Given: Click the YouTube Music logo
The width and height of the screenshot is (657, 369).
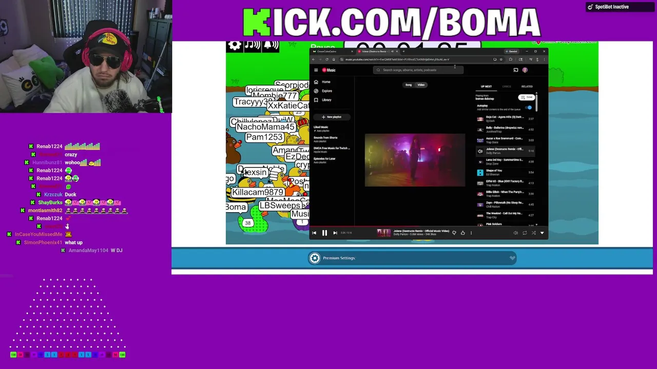Looking at the screenshot, I should point(329,70).
